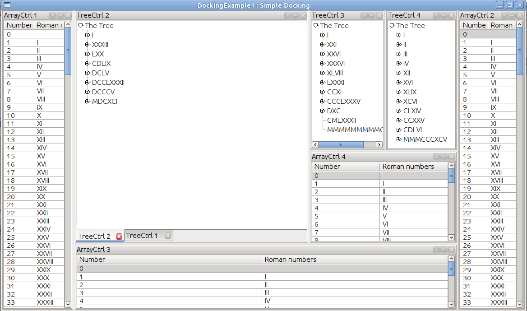527x311 pixels.
Task: Click Number column header in ArrayCtrl 4
Action: pos(327,167)
